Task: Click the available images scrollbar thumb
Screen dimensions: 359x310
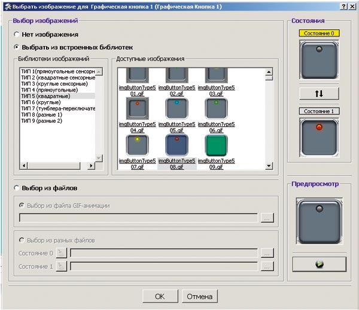Action: pos(269,78)
